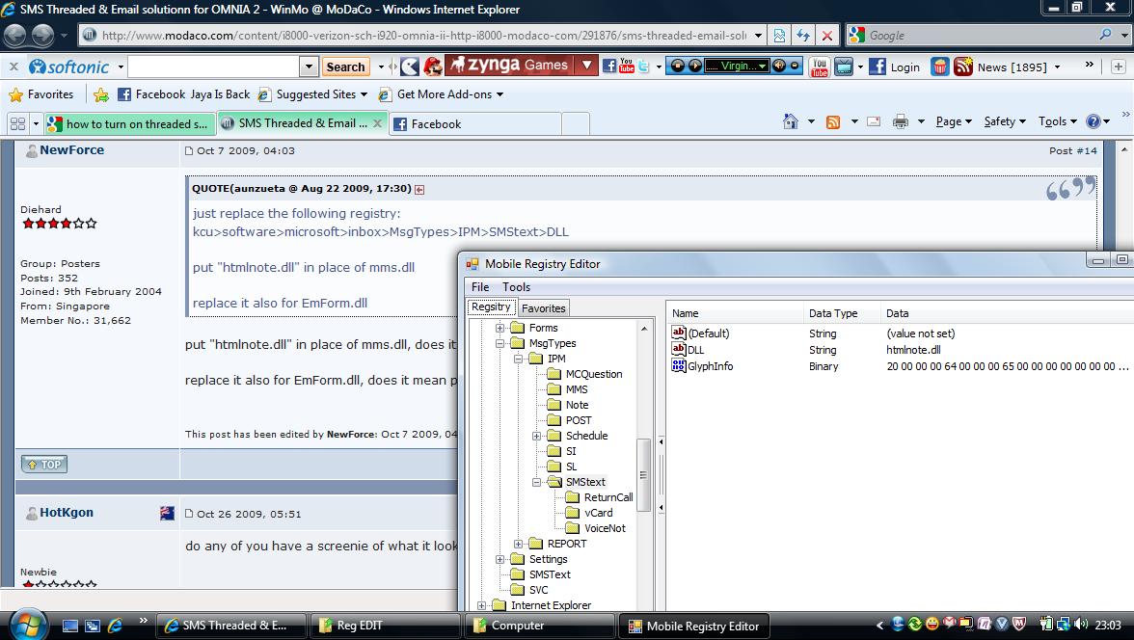1134x640 pixels.
Task: Switch to the Favorites tab in Registry Editor
Action: tap(543, 308)
